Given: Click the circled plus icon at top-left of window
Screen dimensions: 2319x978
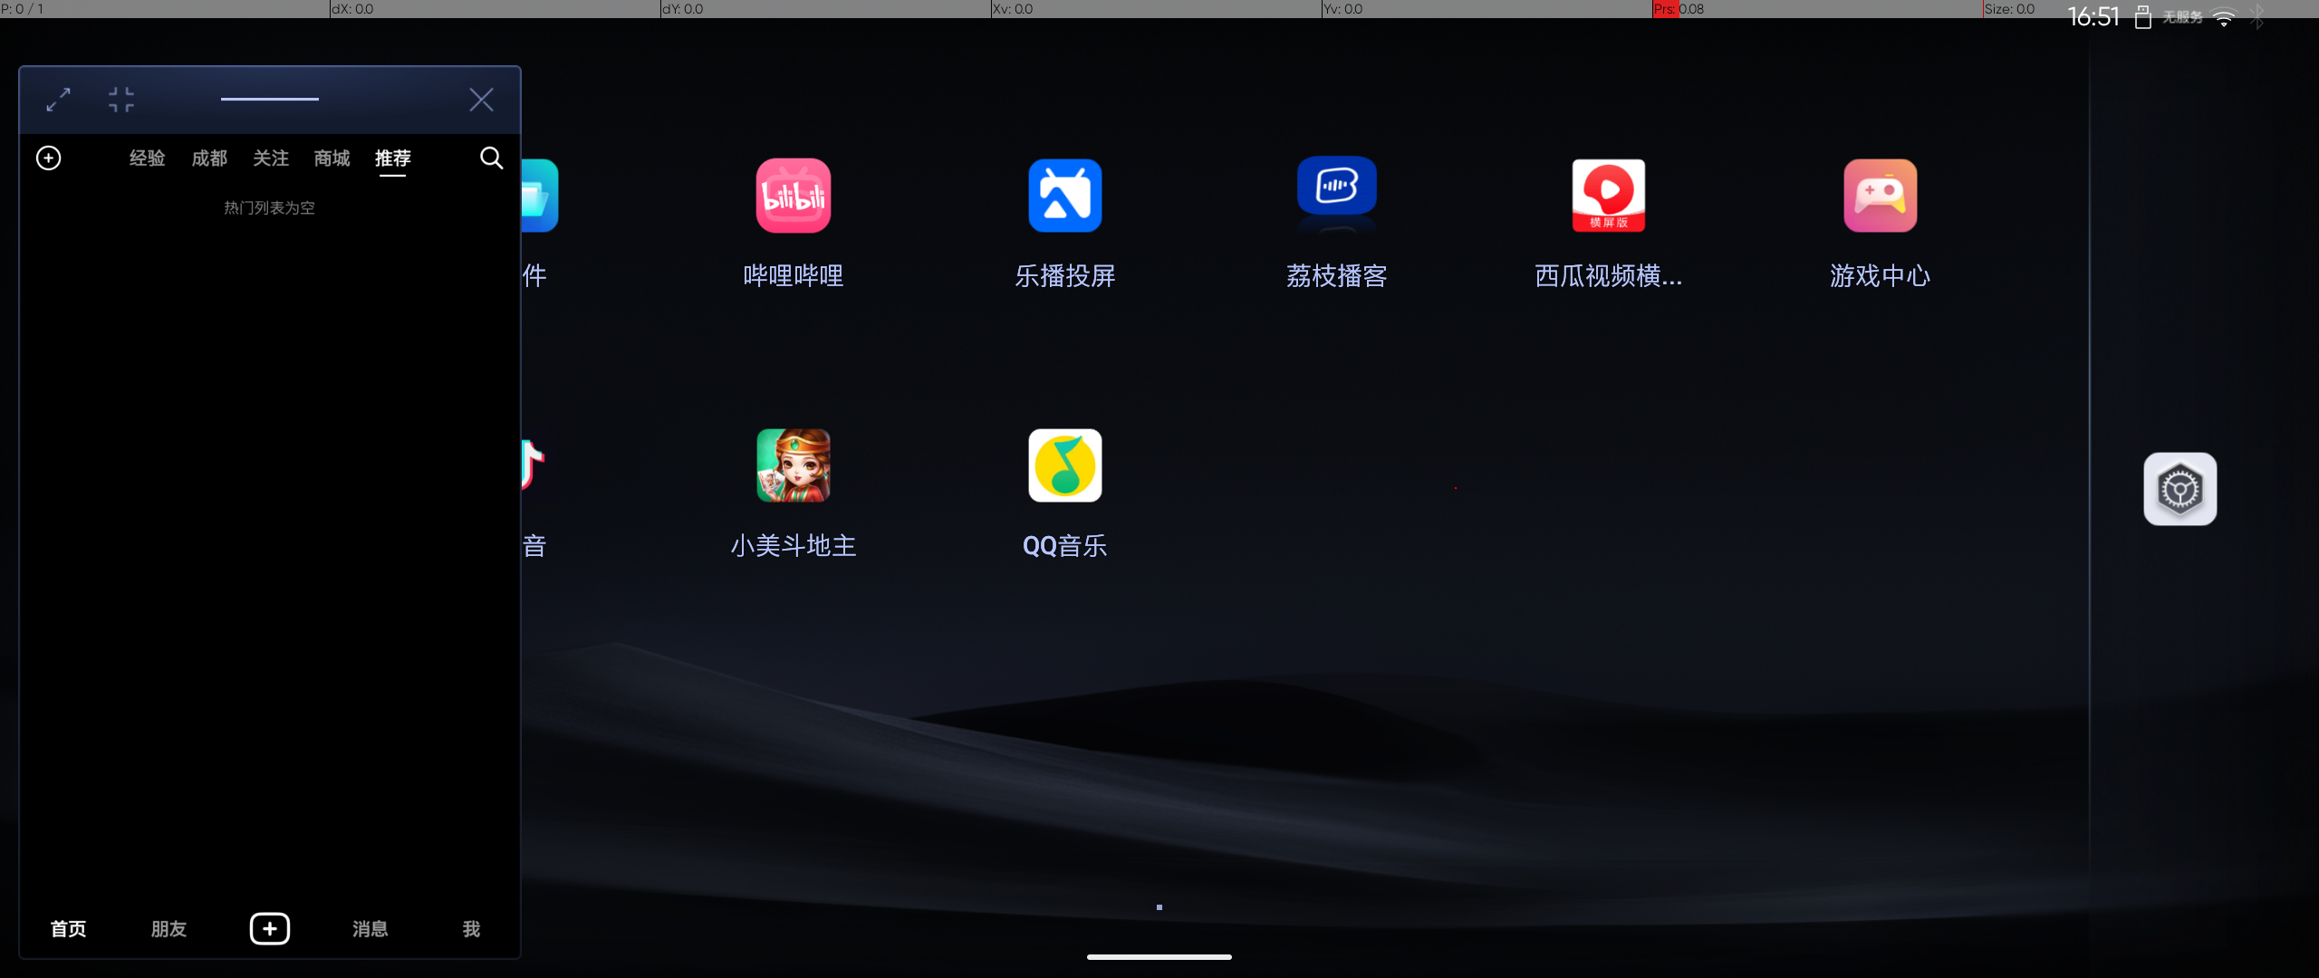Looking at the screenshot, I should pos(49,158).
